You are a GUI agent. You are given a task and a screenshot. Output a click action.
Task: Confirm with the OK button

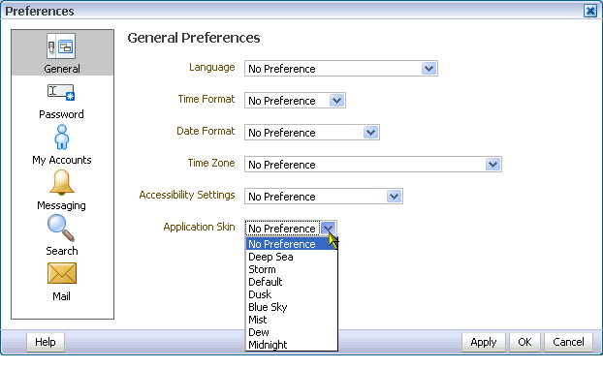[x=524, y=342]
